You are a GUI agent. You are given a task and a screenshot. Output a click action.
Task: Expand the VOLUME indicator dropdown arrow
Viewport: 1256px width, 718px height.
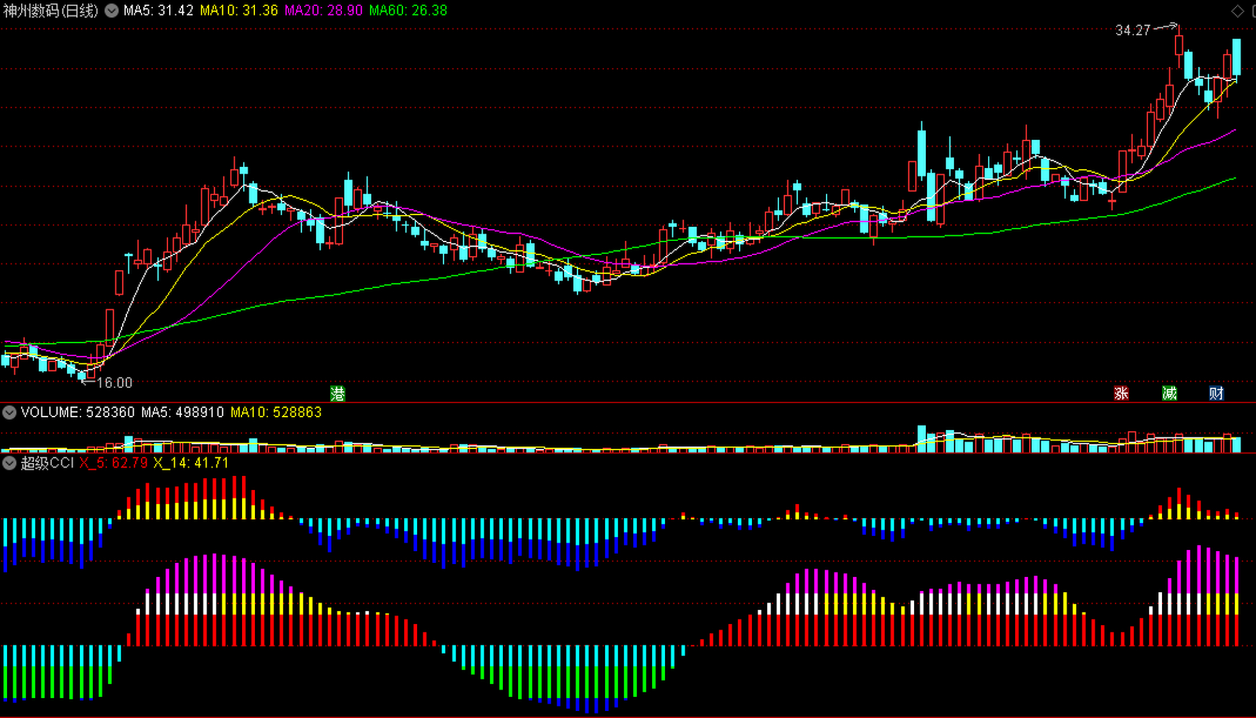pyautogui.click(x=9, y=413)
